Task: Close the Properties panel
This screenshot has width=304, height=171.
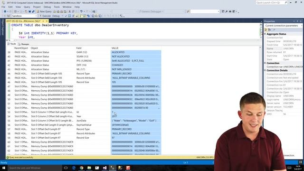Action: click(301, 21)
